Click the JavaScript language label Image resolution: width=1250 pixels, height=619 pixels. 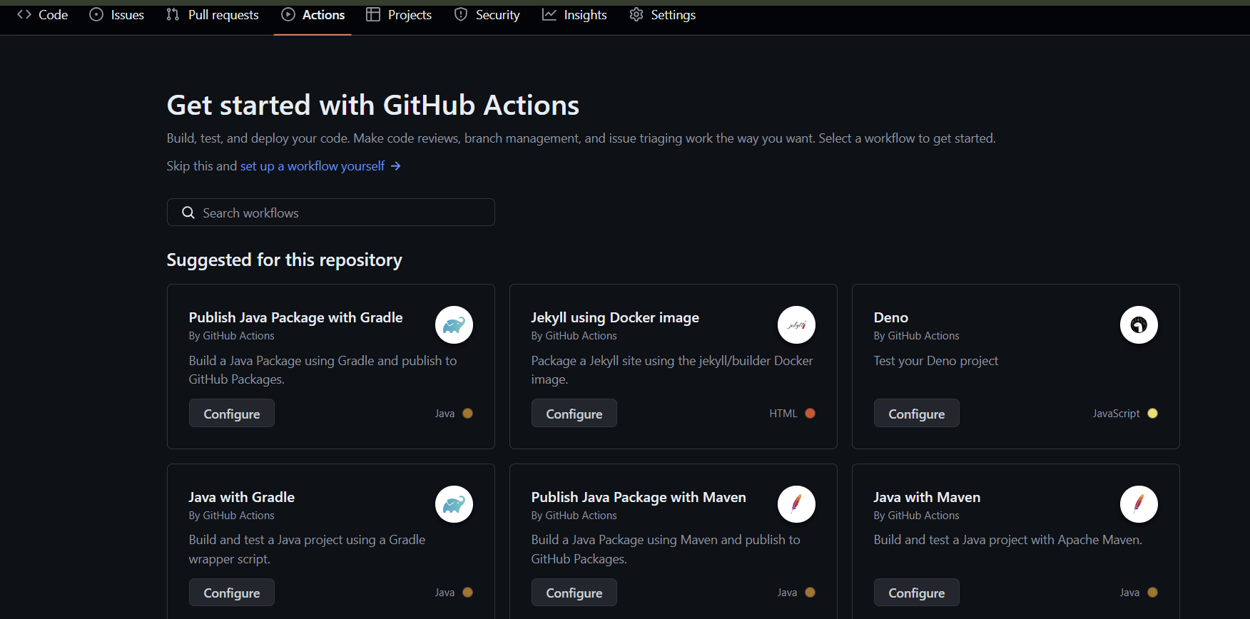coord(1117,414)
